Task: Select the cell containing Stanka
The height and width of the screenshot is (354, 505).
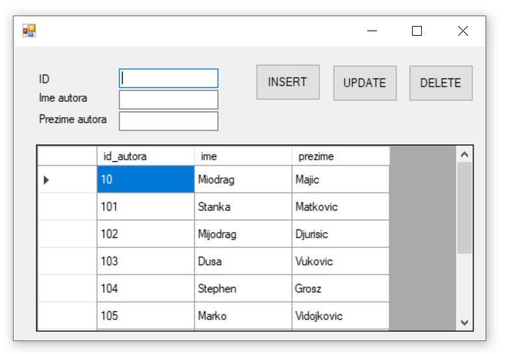Action: click(x=242, y=207)
